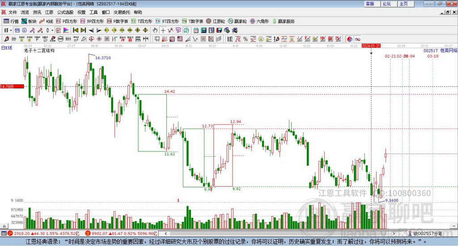Viewport: 458px width, 246px height.
Task: Select the percent % tool icon
Action: coord(246,39)
